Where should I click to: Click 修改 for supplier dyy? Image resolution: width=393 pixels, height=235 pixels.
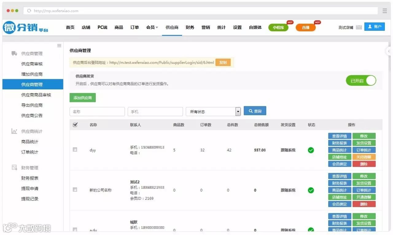tap(364, 136)
